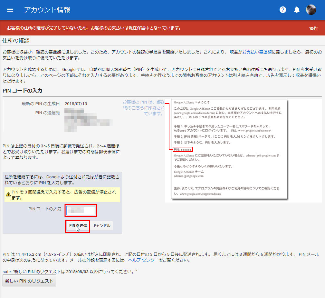Click the 住所の確認 heading
The image size is (325, 298).
pyautogui.click(x=16, y=40)
